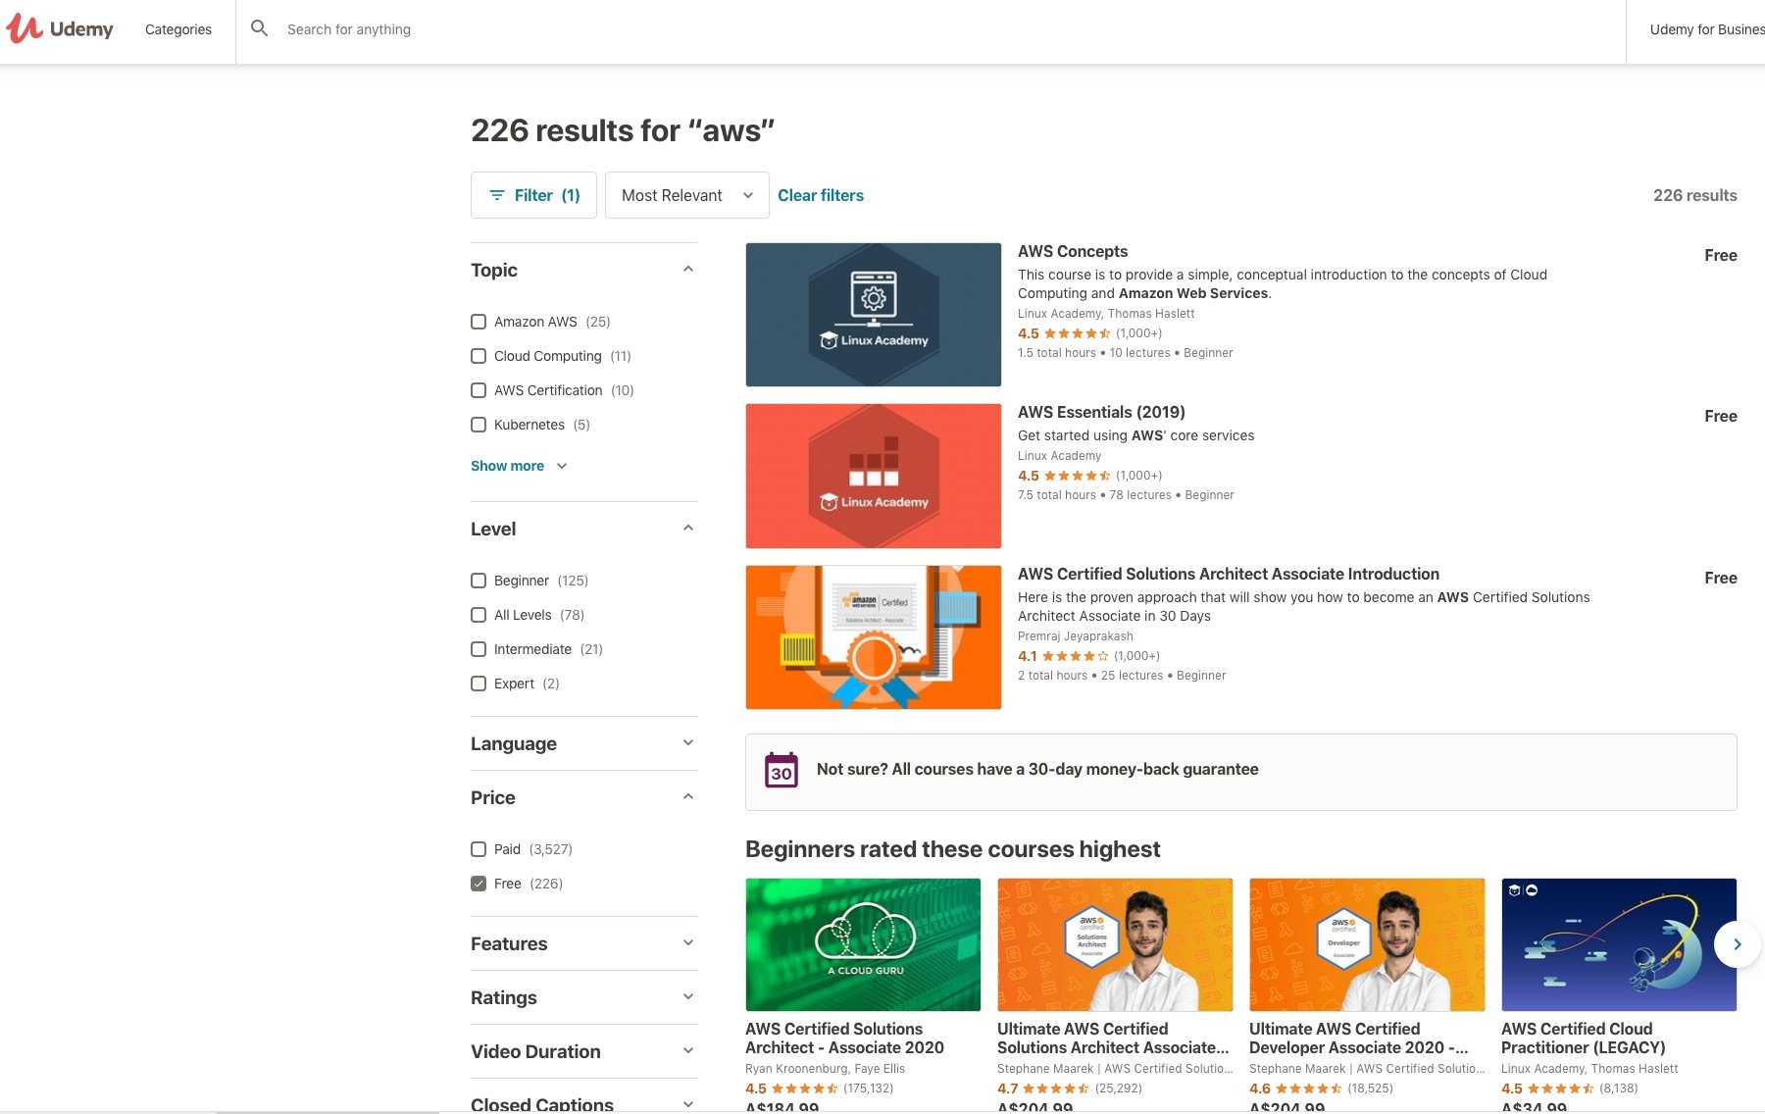
Task: Clear all applied filters
Action: pyautogui.click(x=821, y=195)
